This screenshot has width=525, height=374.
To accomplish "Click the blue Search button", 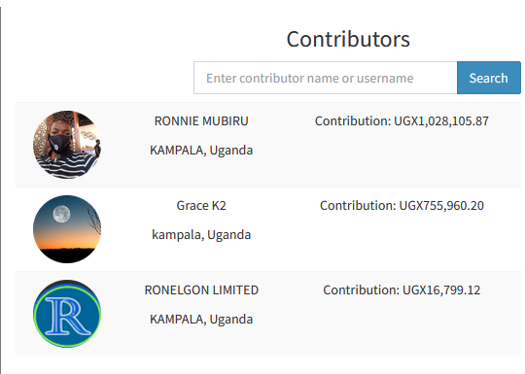I will tap(488, 78).
